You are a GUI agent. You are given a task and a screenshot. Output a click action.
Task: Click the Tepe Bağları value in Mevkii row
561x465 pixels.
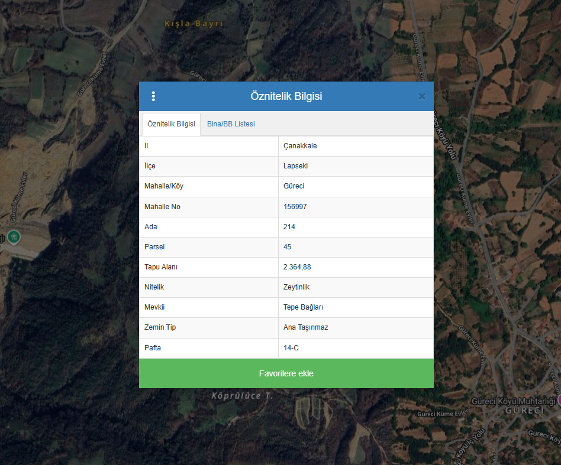303,307
